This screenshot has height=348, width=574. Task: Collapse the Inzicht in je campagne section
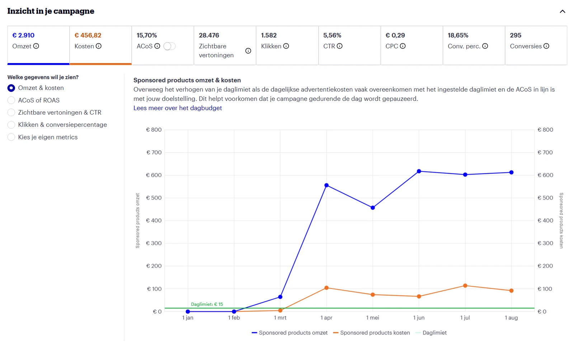pyautogui.click(x=563, y=11)
